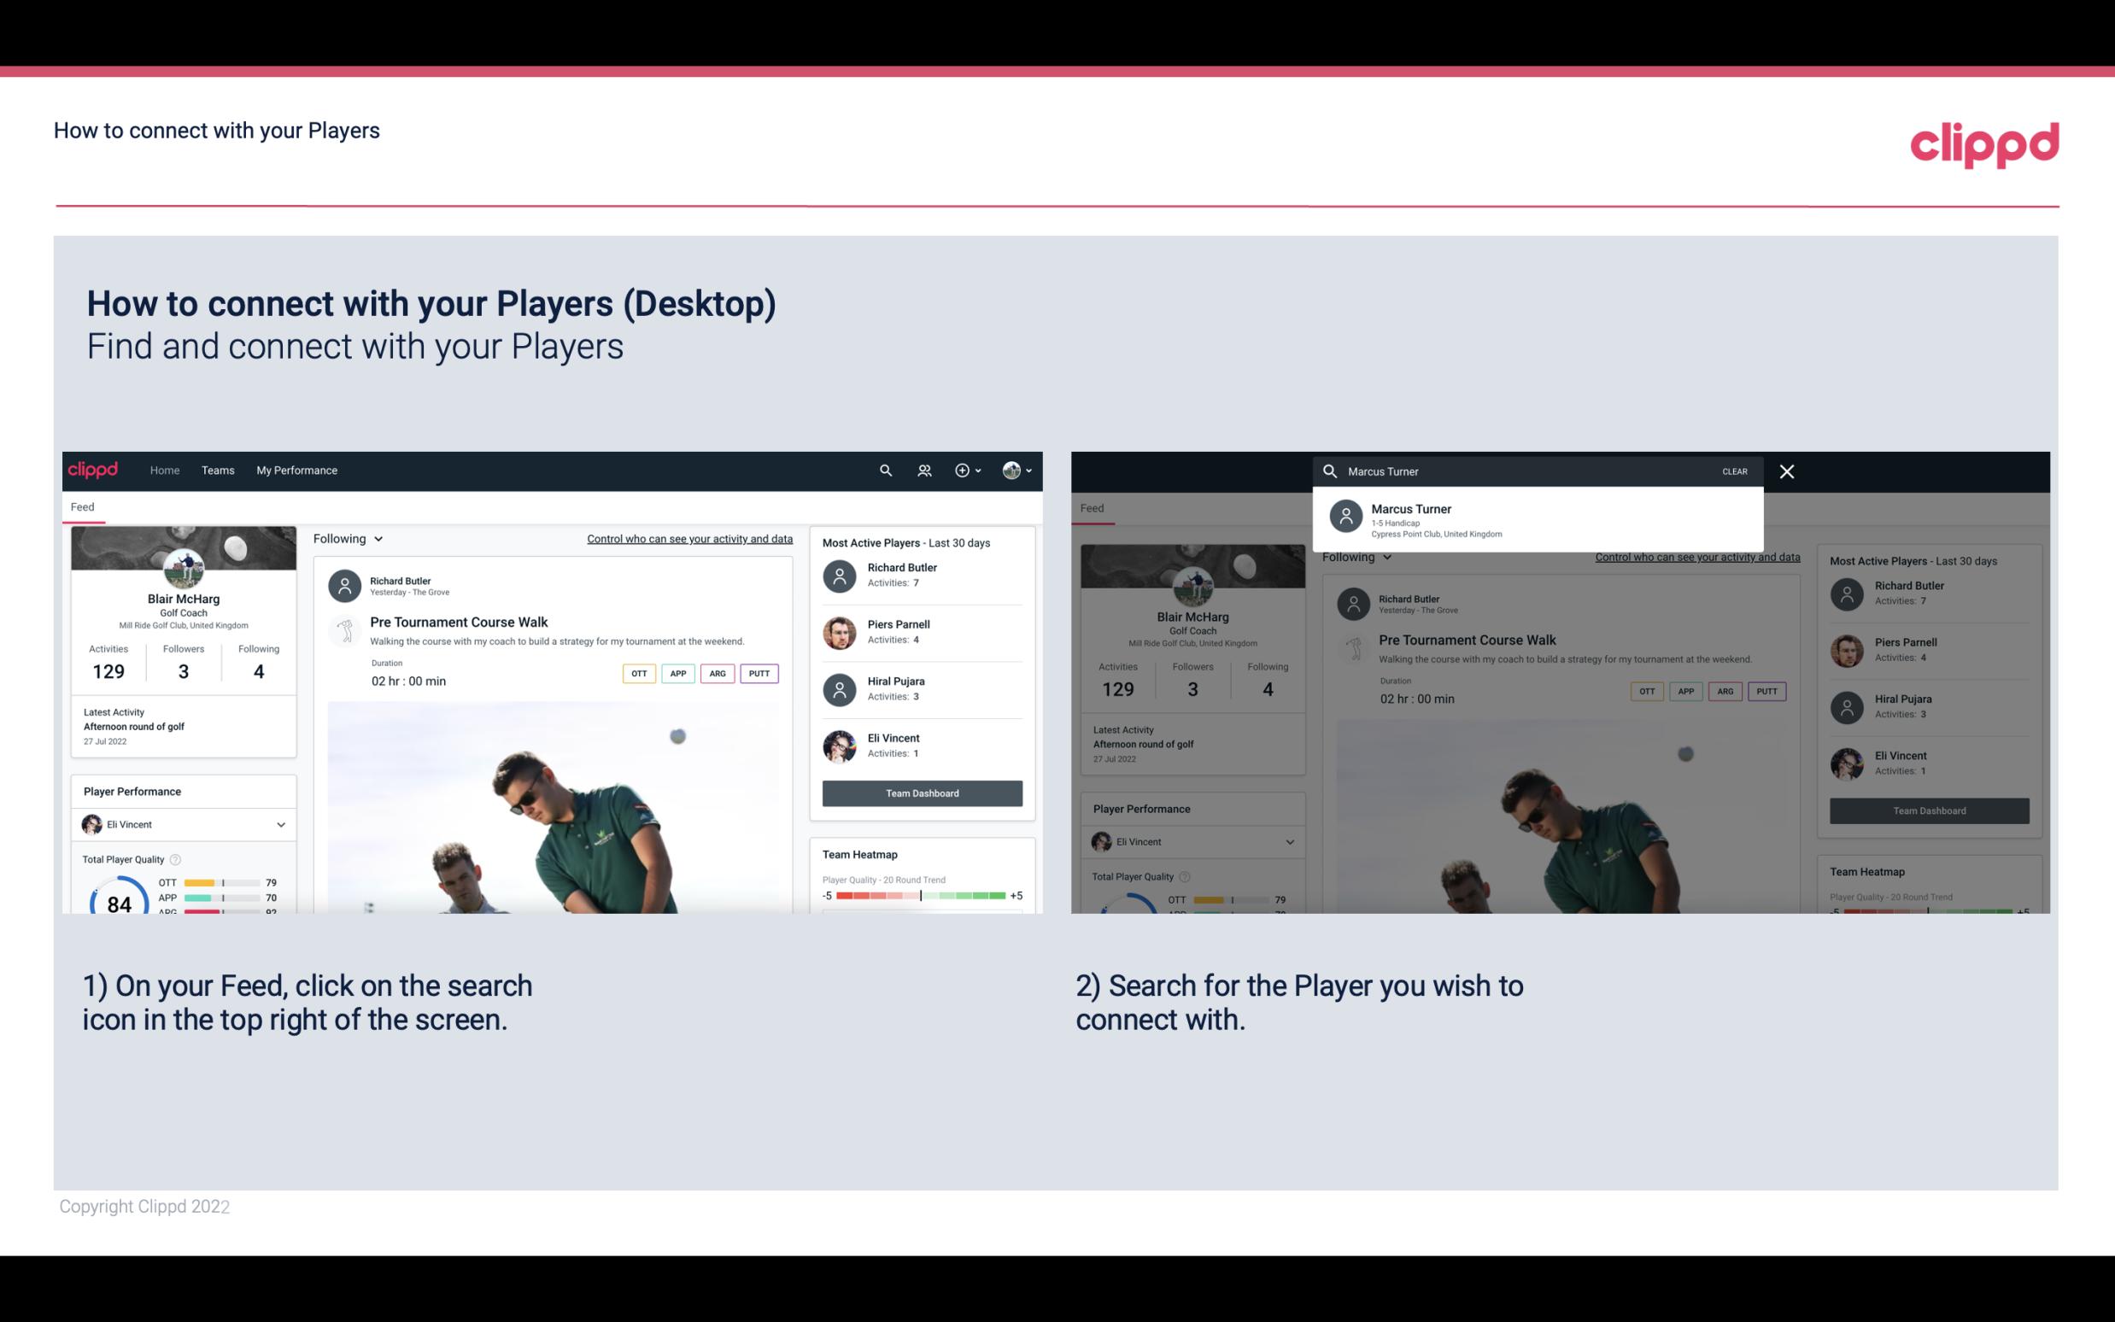Expand Blair McHarg profile chevron

click(1033, 471)
